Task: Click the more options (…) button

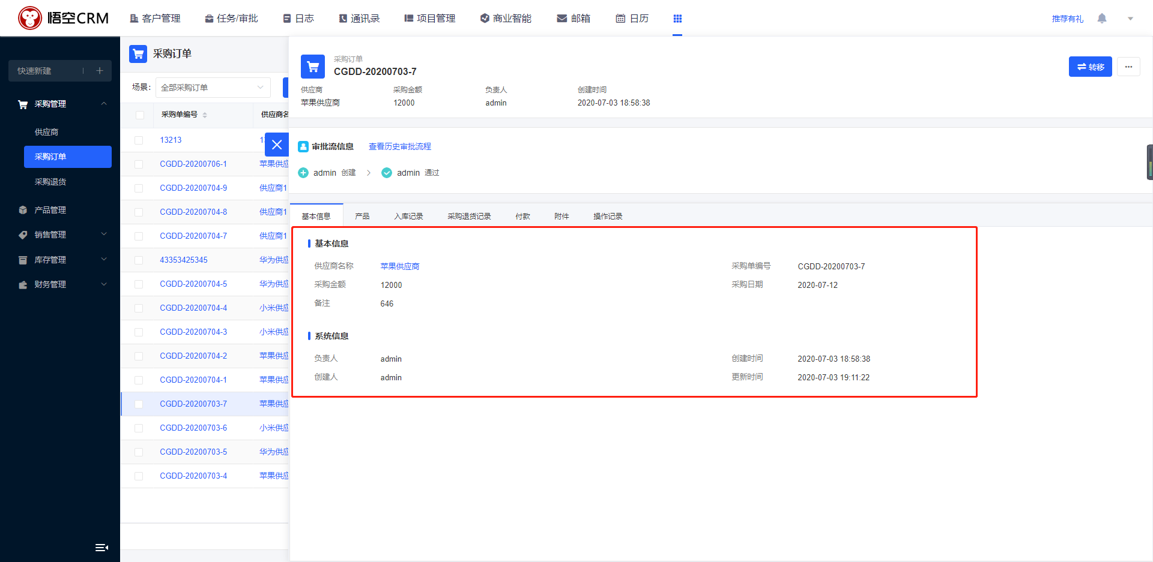Action: 1128,67
